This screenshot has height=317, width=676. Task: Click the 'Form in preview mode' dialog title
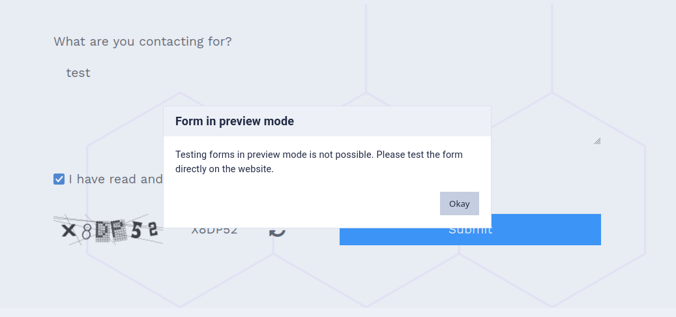click(x=235, y=121)
